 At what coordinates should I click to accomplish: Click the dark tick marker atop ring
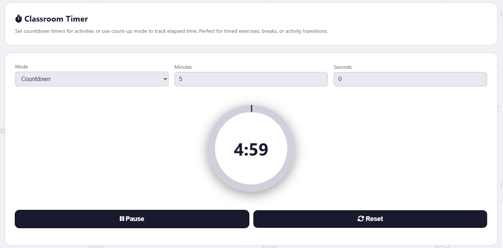point(251,109)
